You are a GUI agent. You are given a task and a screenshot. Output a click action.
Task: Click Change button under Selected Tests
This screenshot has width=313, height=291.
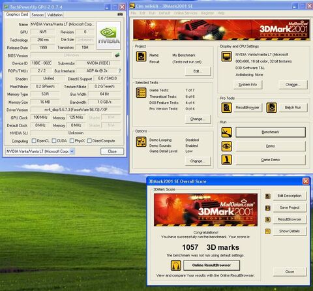coord(198,119)
